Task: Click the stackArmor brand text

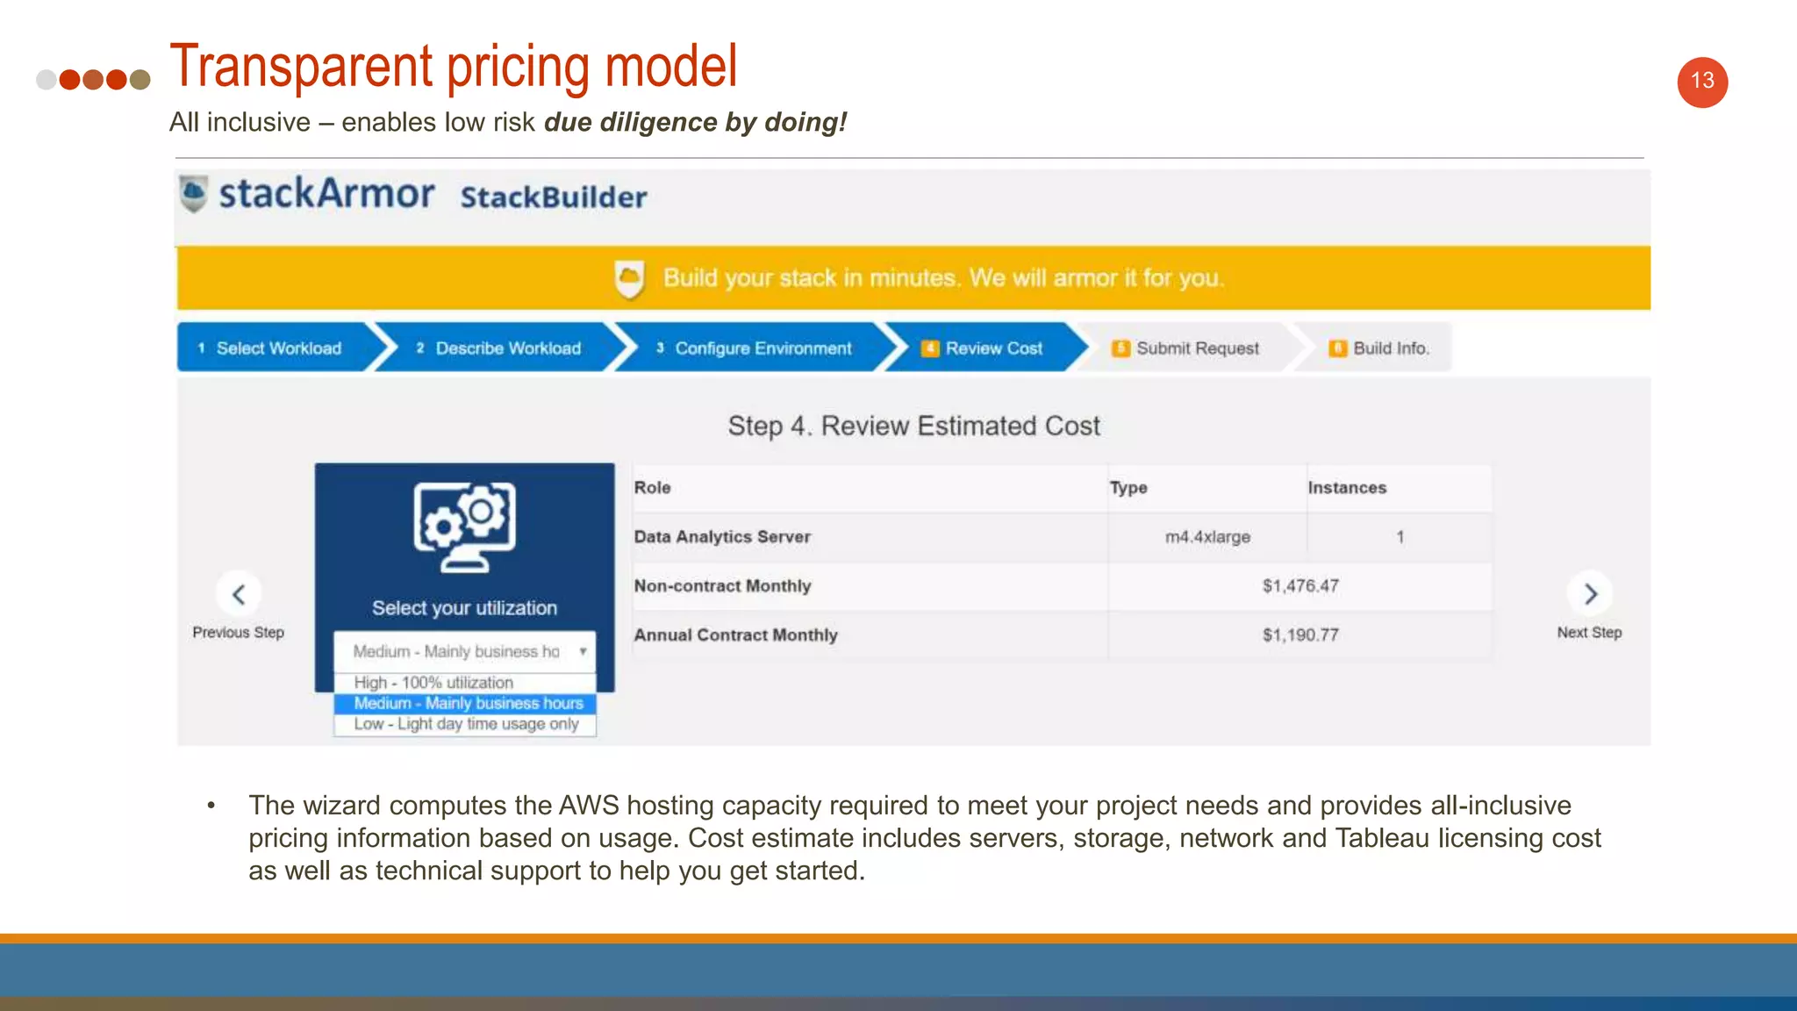Action: tap(326, 193)
